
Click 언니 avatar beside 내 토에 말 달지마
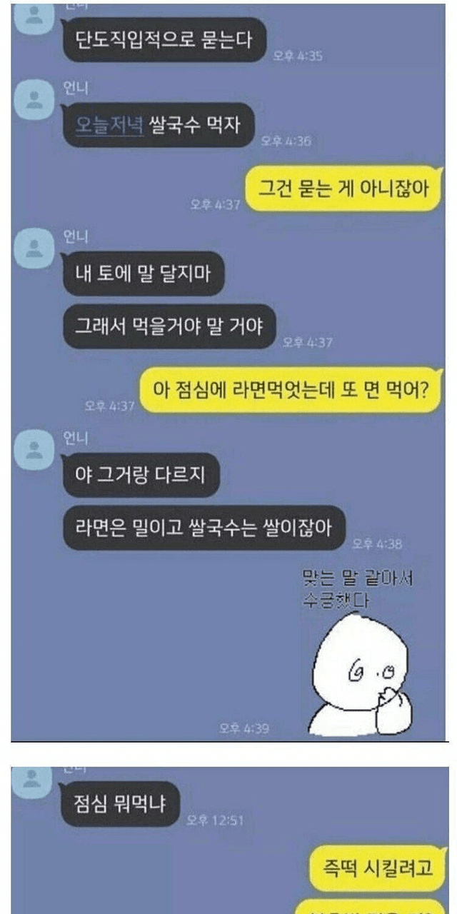point(34,245)
